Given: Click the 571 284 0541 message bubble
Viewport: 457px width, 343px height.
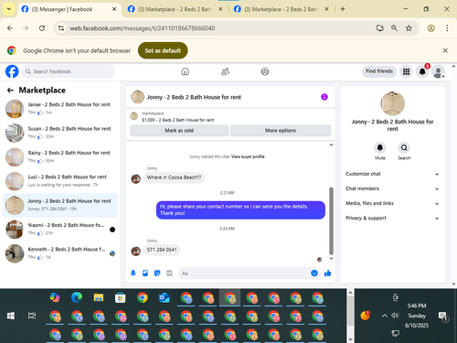Looking at the screenshot, I should pos(162,250).
